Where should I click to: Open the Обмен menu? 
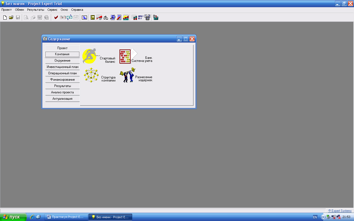click(x=19, y=10)
